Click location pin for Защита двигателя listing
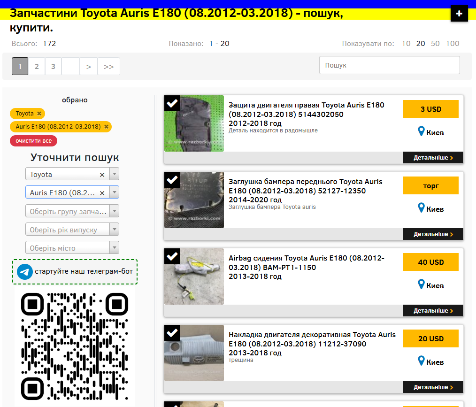 [421, 131]
